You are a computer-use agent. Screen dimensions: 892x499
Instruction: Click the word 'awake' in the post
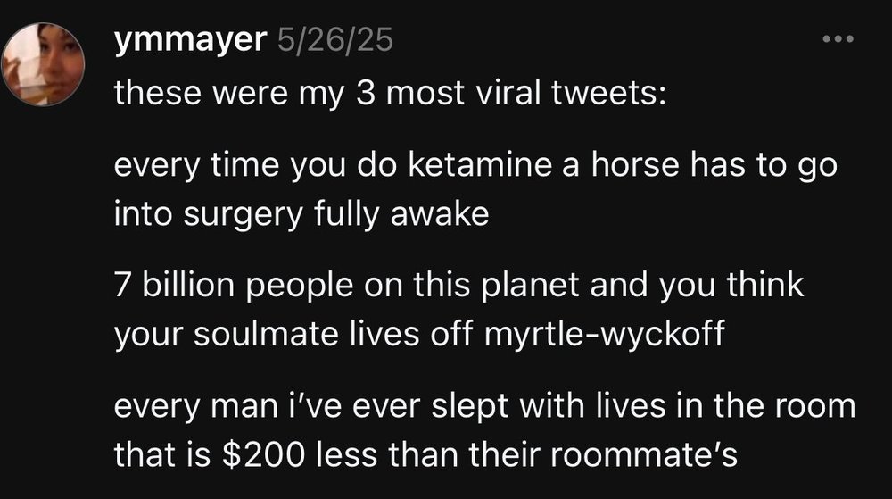440,214
